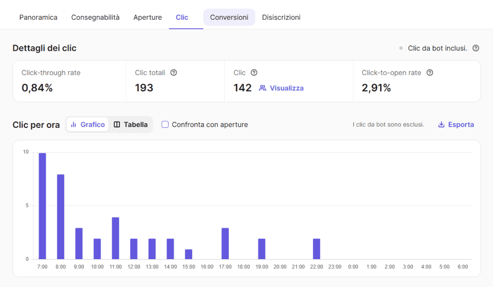Click the 0,84% click-through rate value

pyautogui.click(x=37, y=88)
